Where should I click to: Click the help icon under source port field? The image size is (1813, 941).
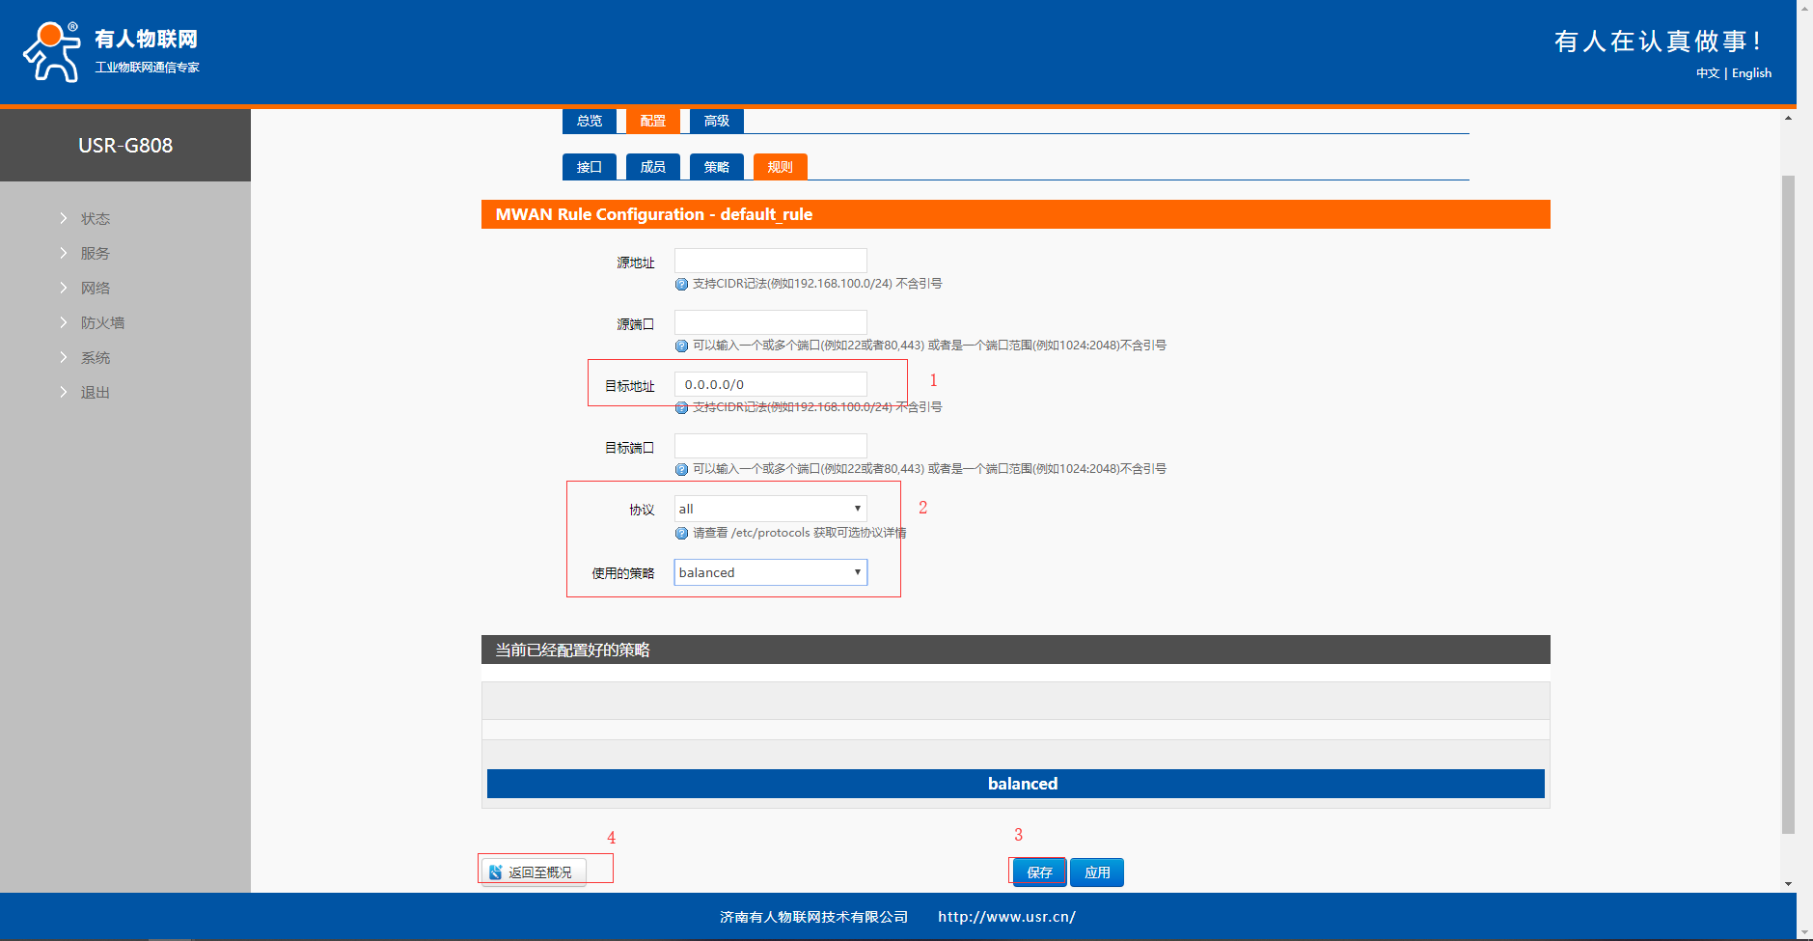pos(681,346)
